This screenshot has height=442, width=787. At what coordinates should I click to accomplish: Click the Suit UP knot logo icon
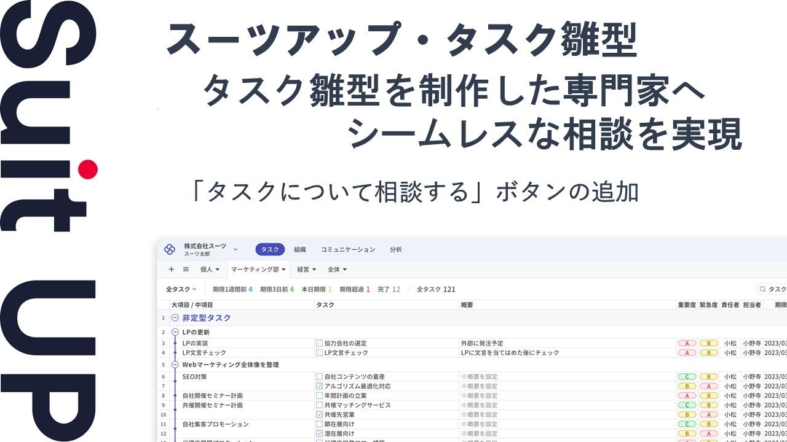pos(170,249)
